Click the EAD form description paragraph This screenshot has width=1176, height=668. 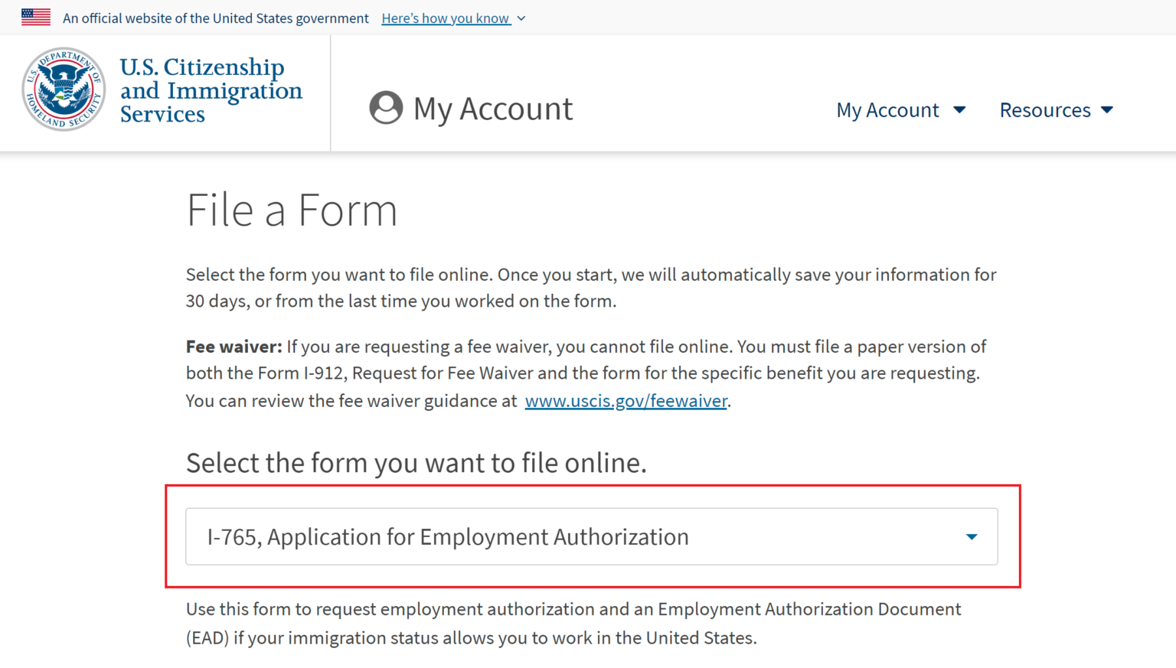tap(573, 623)
